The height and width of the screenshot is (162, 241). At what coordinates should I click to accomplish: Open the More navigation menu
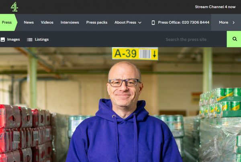226,23
